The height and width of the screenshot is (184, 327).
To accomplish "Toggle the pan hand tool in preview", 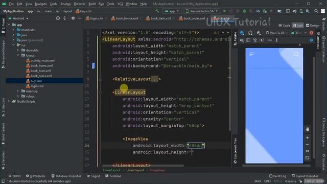I will (307, 129).
